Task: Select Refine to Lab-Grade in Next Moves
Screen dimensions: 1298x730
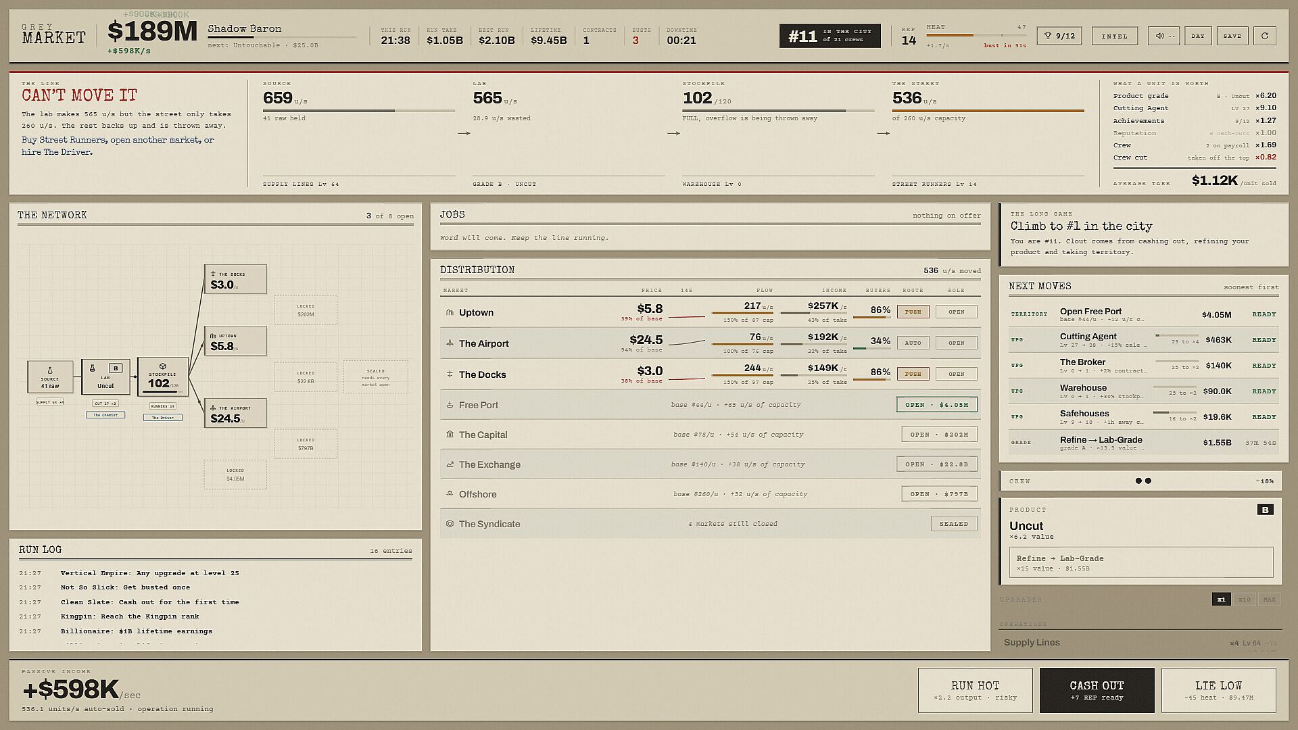Action: 1143,443
